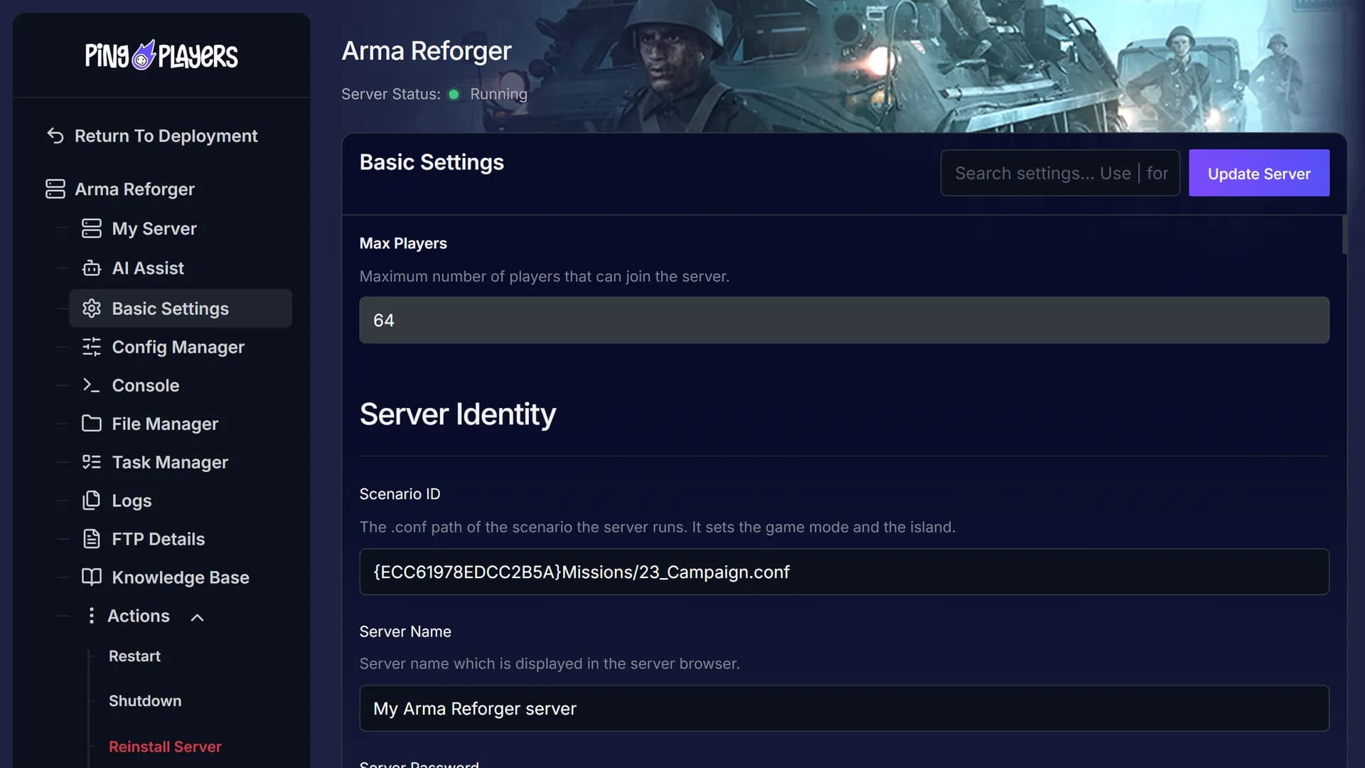The image size is (1365, 768).
Task: Click the Scenario ID input field
Action: coord(844,572)
